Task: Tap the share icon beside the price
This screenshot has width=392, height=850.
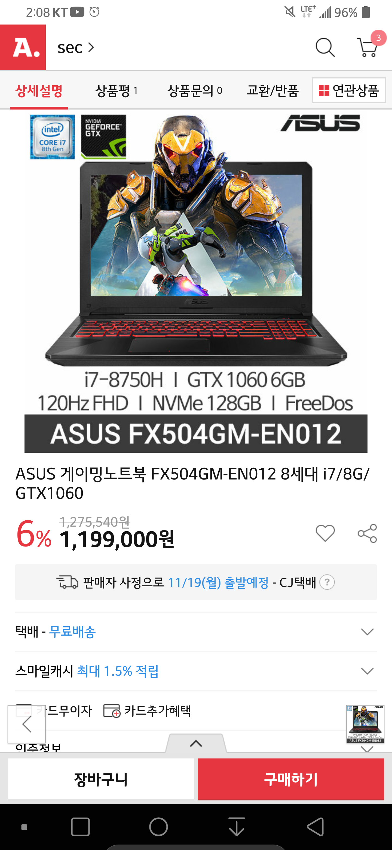Action: (367, 533)
